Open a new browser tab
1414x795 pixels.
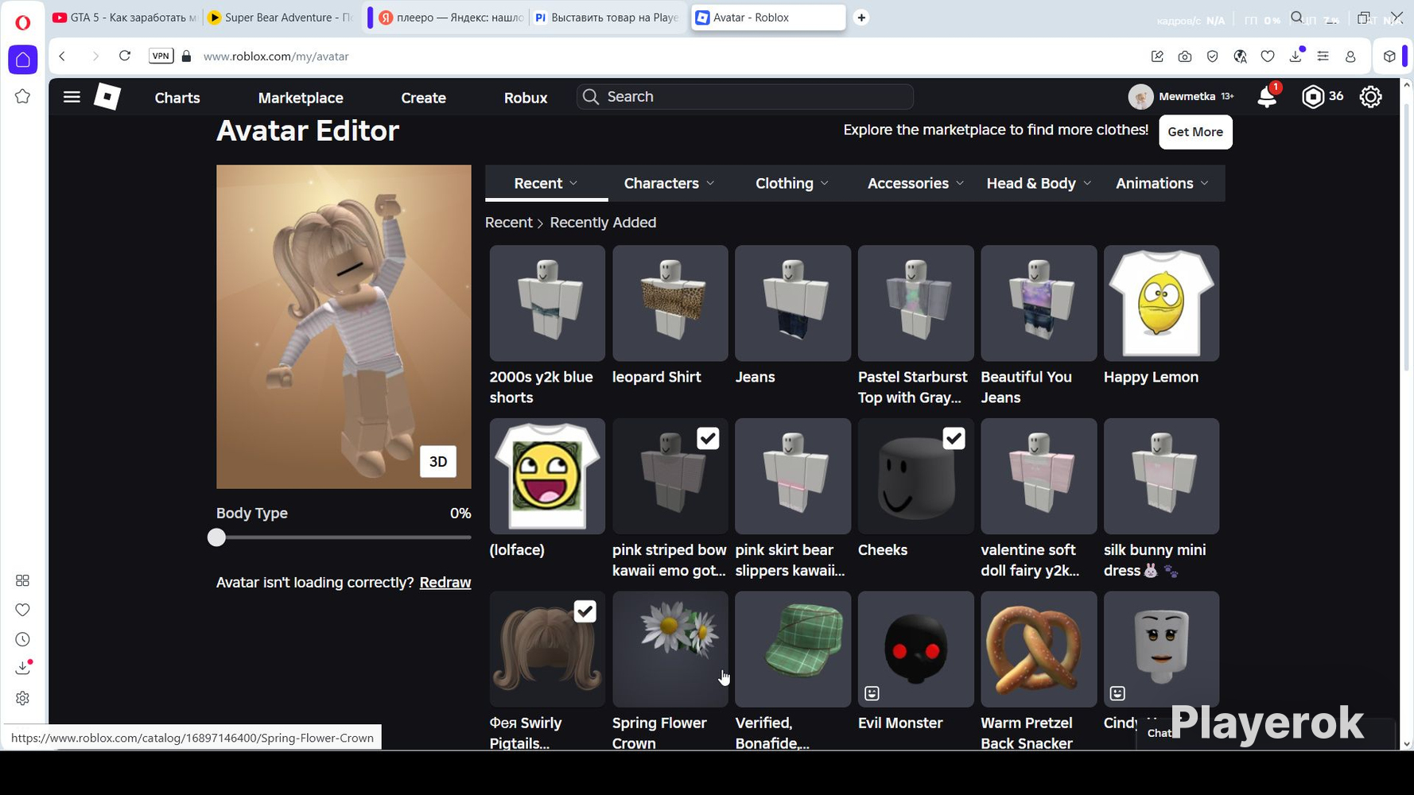(x=861, y=17)
